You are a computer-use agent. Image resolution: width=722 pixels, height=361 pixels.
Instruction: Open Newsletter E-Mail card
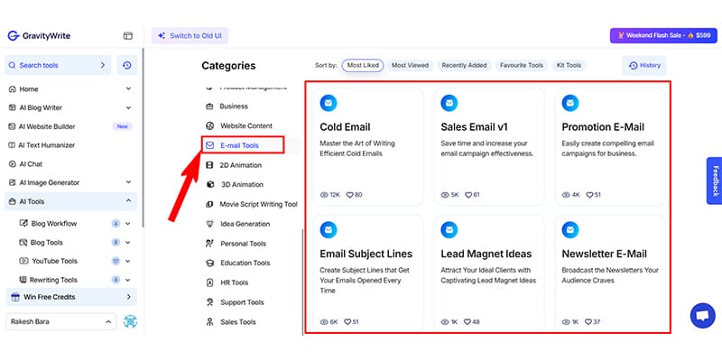(610, 273)
